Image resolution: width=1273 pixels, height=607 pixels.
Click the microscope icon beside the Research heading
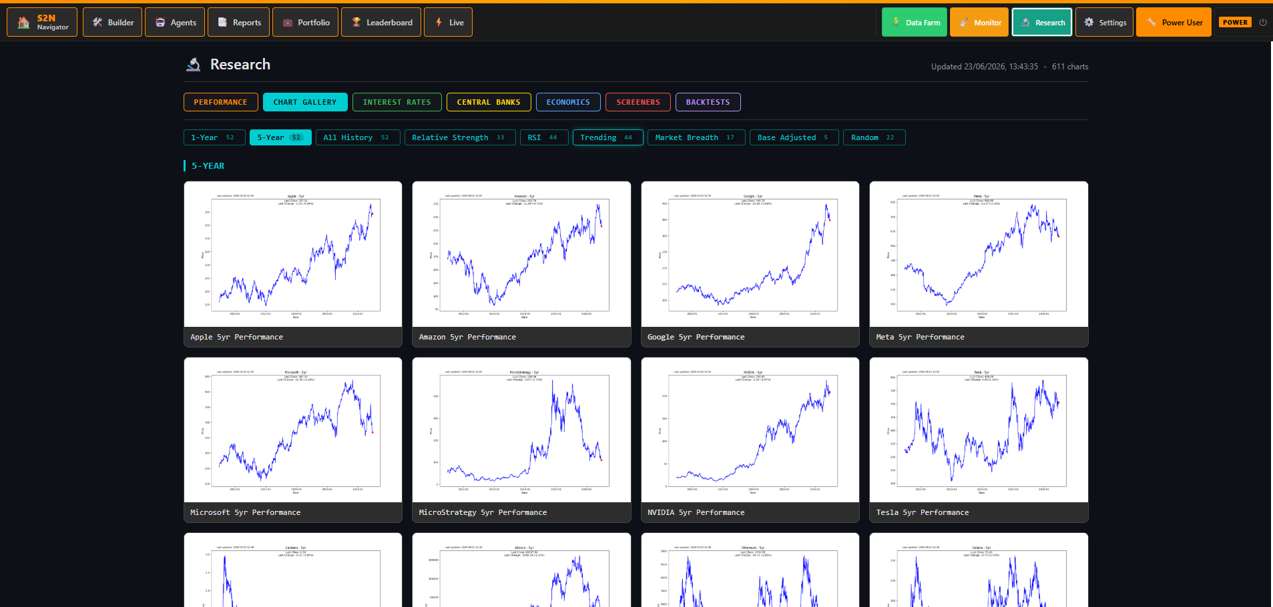point(194,64)
